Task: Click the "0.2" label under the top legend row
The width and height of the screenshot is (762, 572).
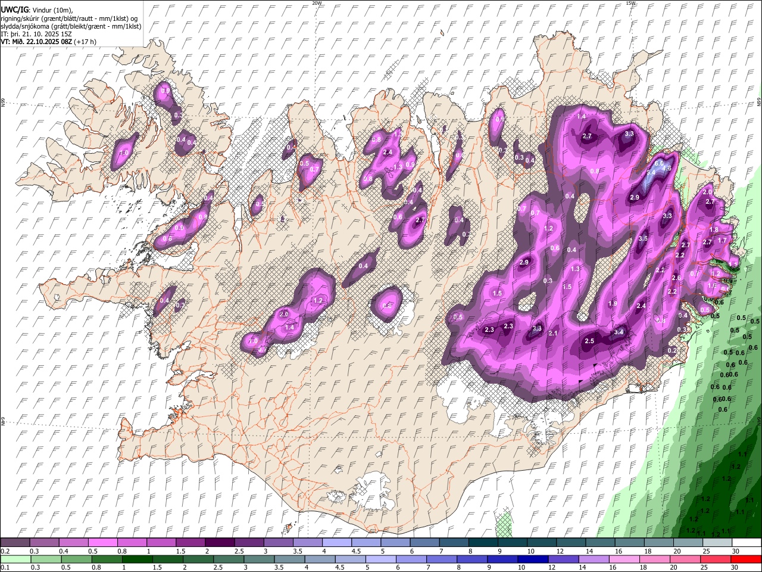Action: click(5, 551)
